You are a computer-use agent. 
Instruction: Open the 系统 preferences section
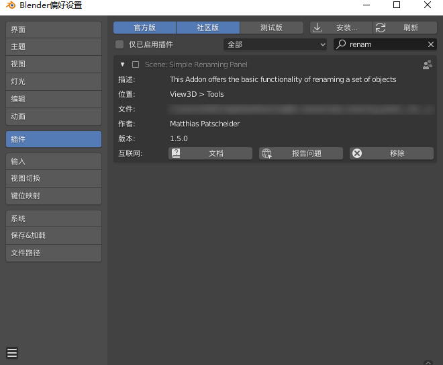tap(54, 218)
